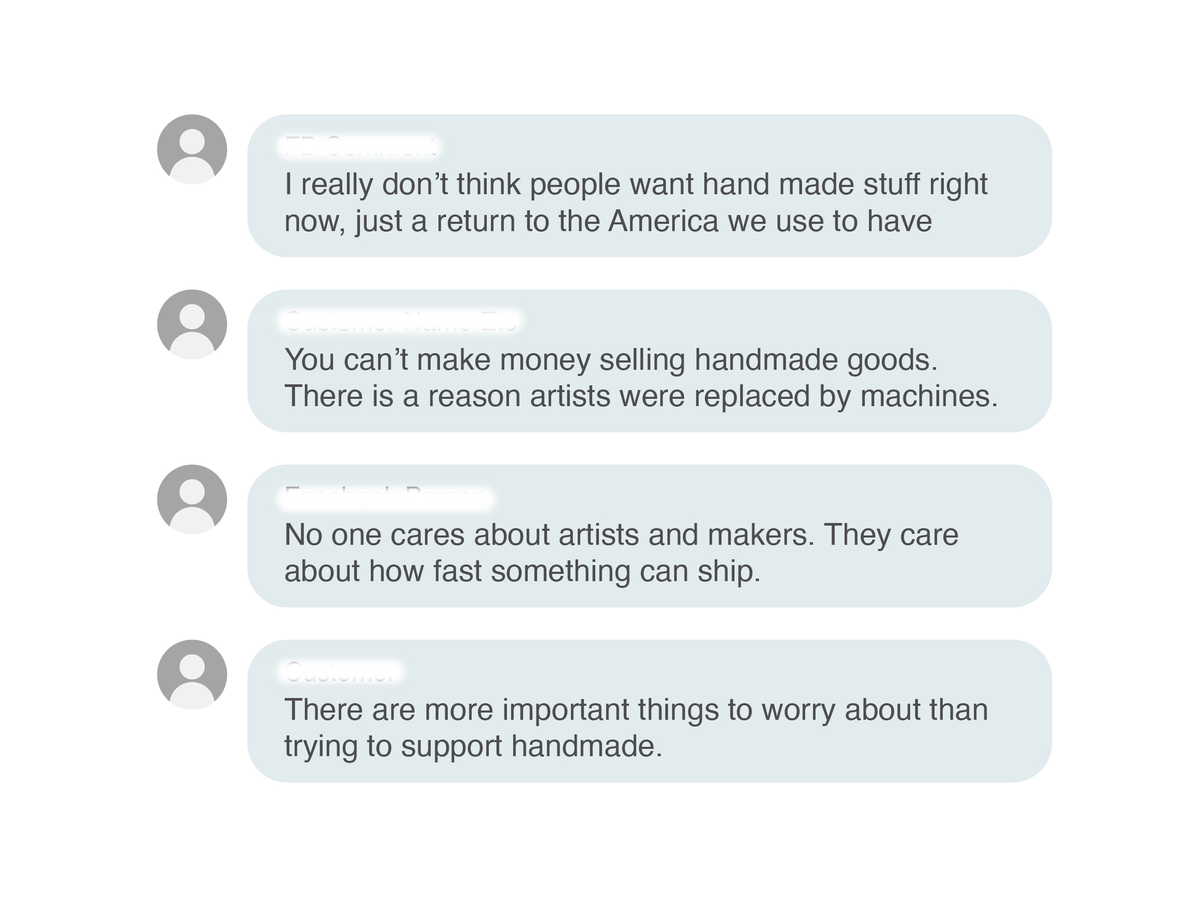Select avatar beside the artists and makers comment
Viewport: 1202px width, 899px height.
pyautogui.click(x=192, y=499)
